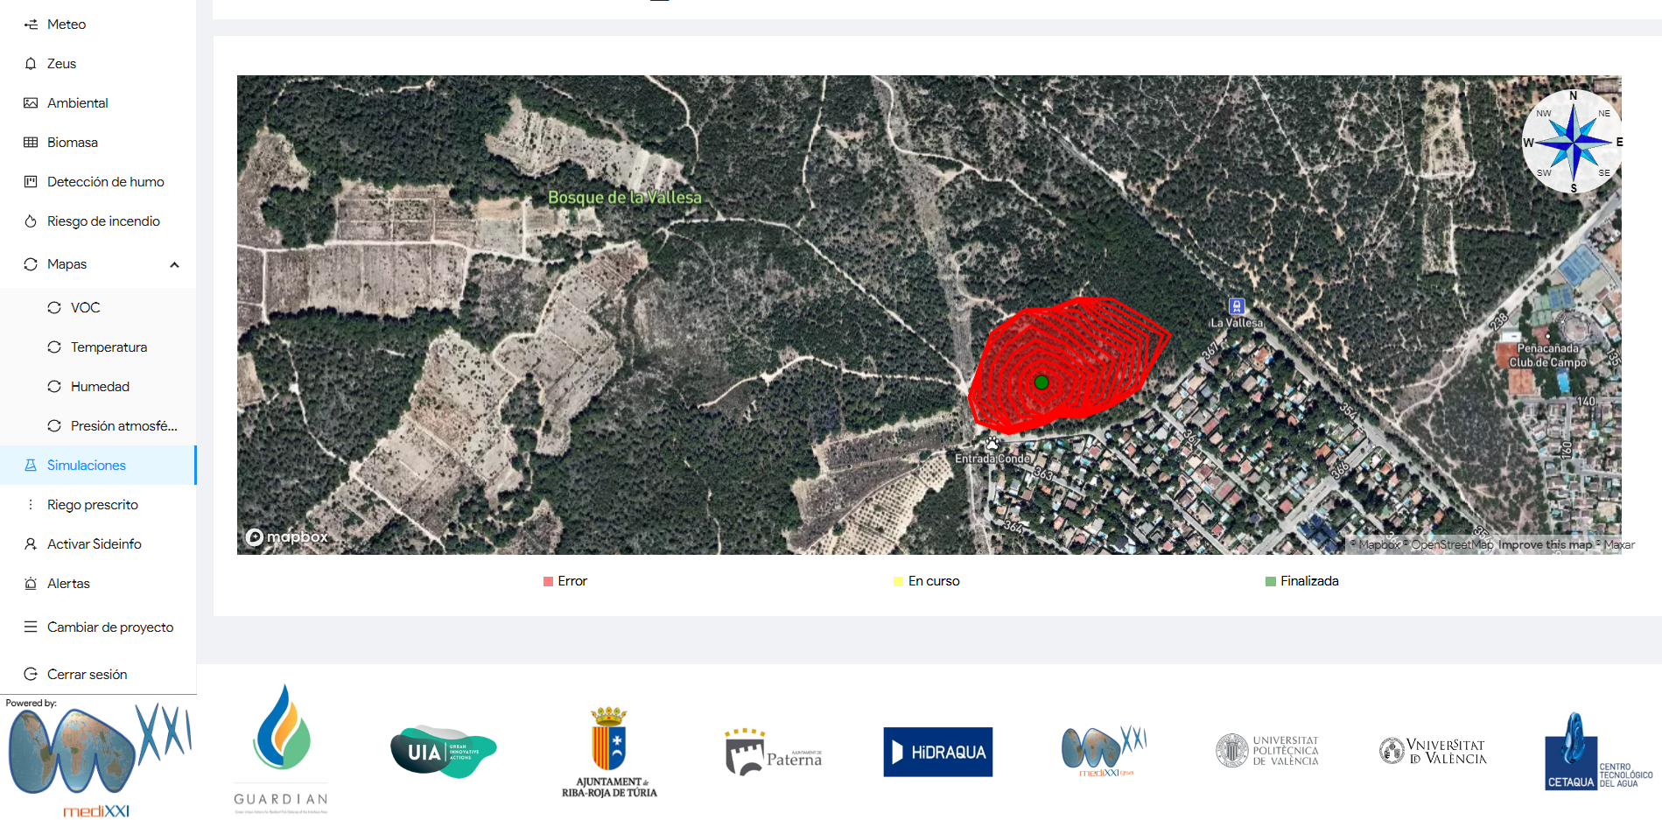Image resolution: width=1662 pixels, height=820 pixels.
Task: Toggle the Finalizada legend green swatch
Action: coord(1270,582)
